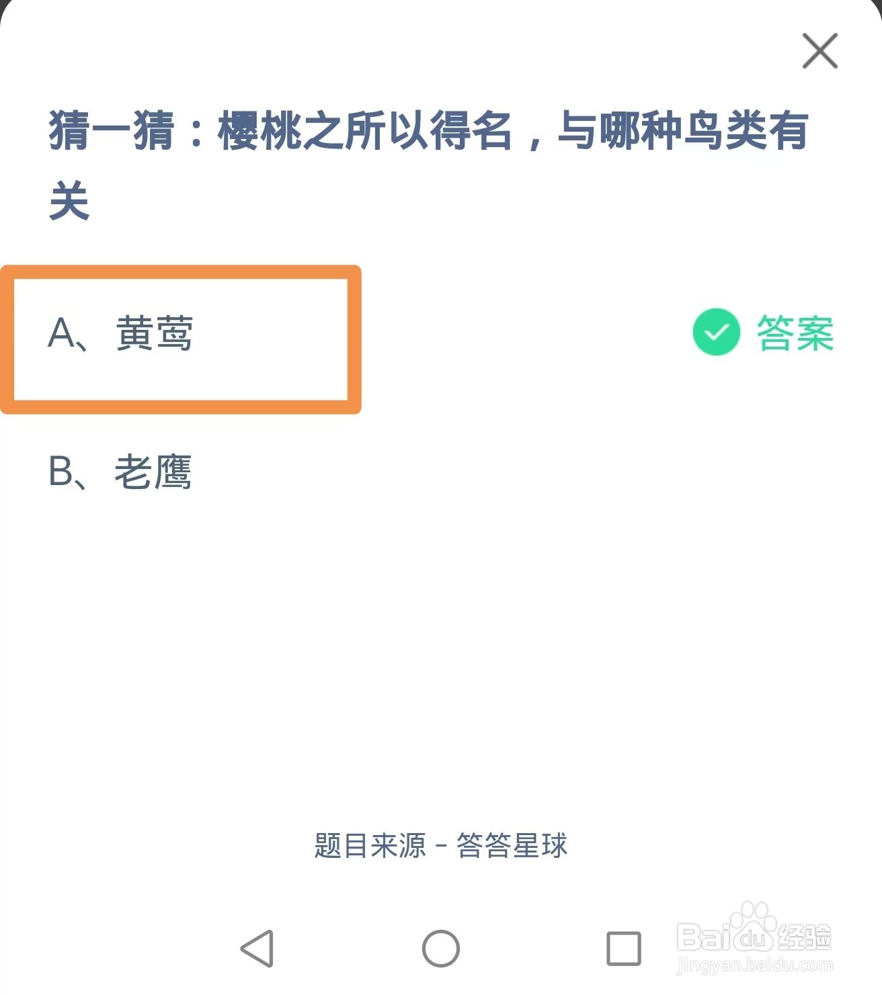The image size is (882, 995).
Task: Click the green checkmark icon
Action: click(716, 332)
